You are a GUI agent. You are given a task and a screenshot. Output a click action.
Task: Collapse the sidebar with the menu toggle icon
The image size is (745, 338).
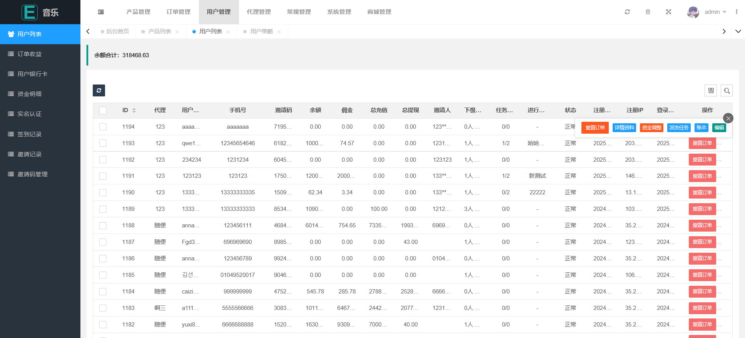tap(101, 12)
